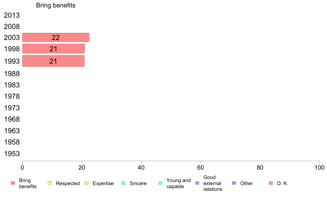
Task: Select the 1998 bar labeled 21
Action: 53,49
